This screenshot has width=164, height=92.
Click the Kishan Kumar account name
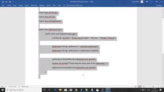(x=136, y=2)
